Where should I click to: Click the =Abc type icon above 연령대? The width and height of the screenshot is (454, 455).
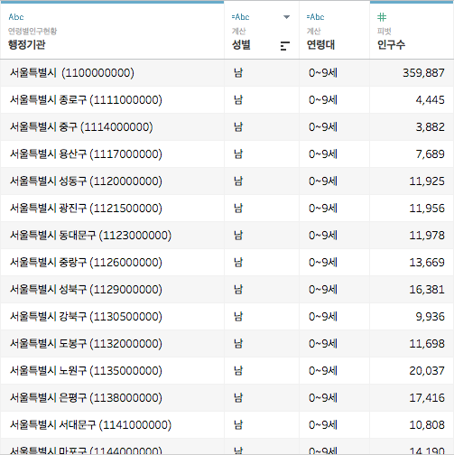click(315, 17)
